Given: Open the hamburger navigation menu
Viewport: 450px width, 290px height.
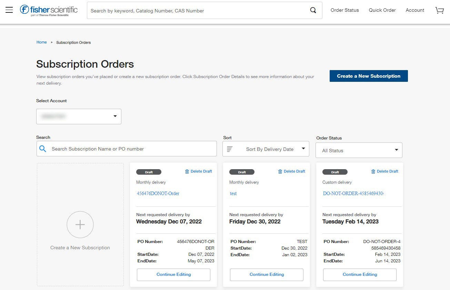Looking at the screenshot, I should [9, 10].
